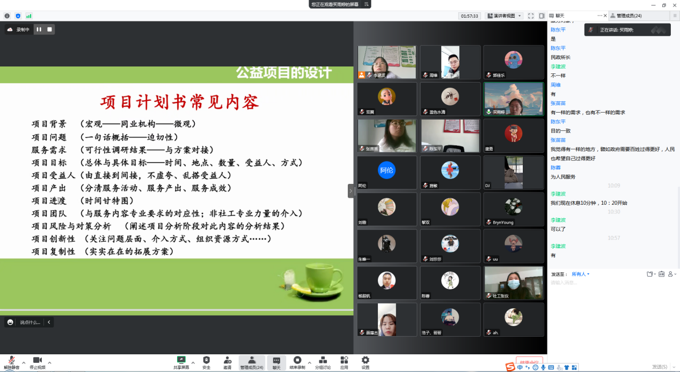Toggle 管理成员(24) in bottom toolbar

point(252,363)
